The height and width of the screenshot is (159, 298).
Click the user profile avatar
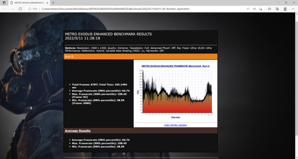tap(285, 9)
